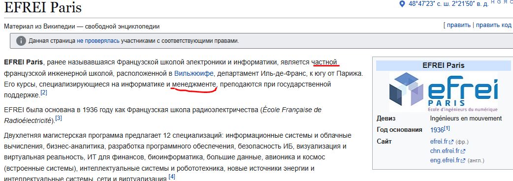Open footnote reference [2]

pyautogui.click(x=44, y=93)
